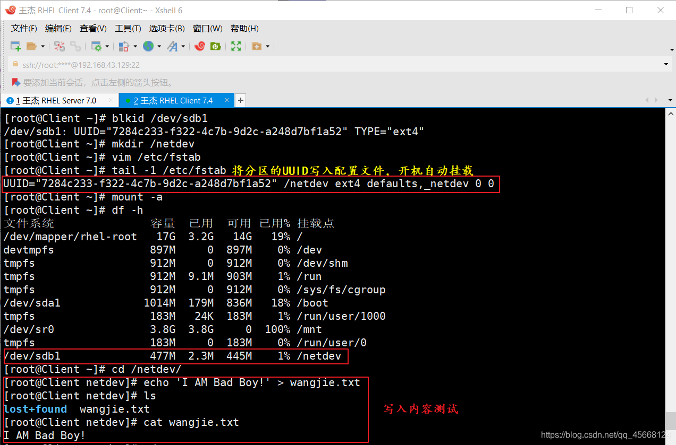Click the color scheme toolbar icon

pos(124,47)
